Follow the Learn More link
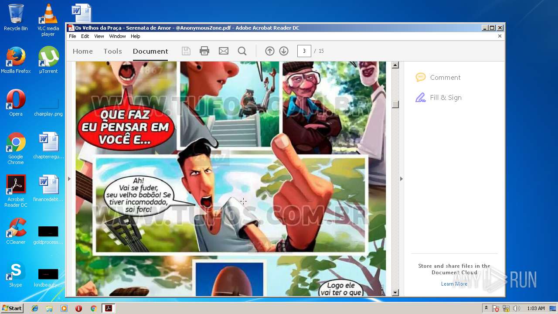Screen dimensions: 558x314 [454, 284]
